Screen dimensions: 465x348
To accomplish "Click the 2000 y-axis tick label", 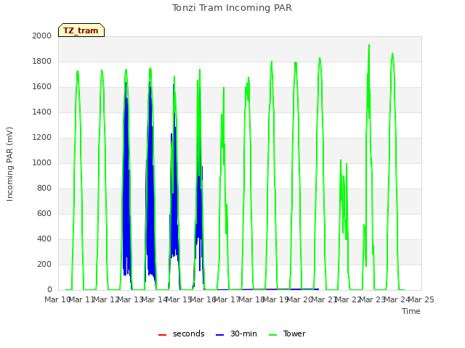I will pyautogui.click(x=42, y=36).
